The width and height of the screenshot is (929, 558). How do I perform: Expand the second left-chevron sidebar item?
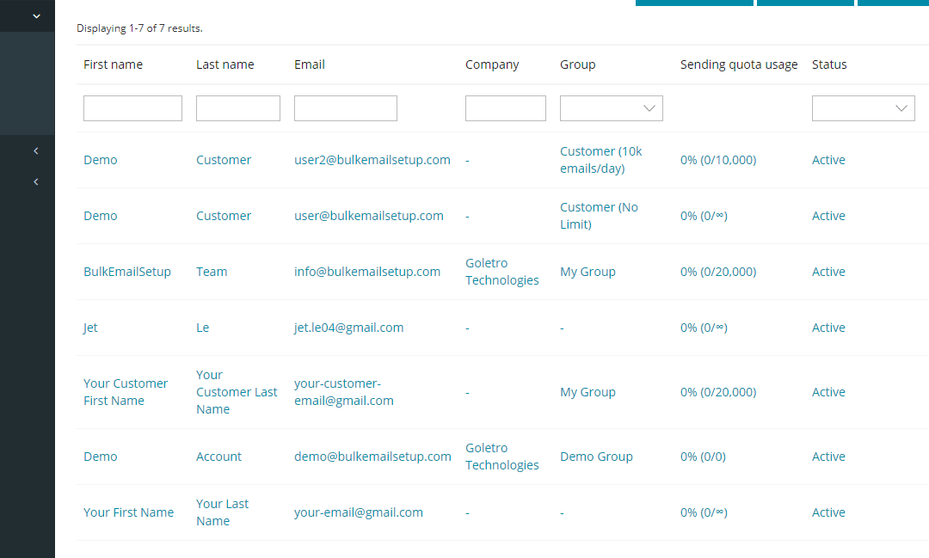coord(36,182)
